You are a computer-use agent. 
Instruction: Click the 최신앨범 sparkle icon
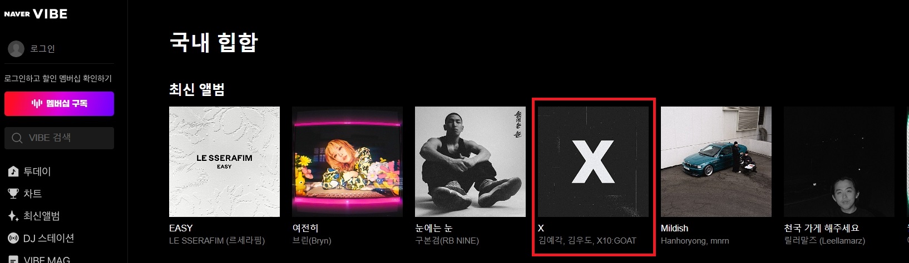pyautogui.click(x=13, y=216)
